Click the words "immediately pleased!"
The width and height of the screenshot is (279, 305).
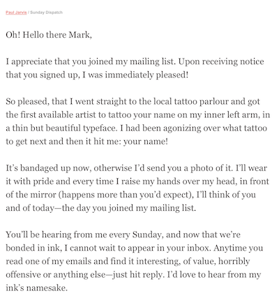146,75
